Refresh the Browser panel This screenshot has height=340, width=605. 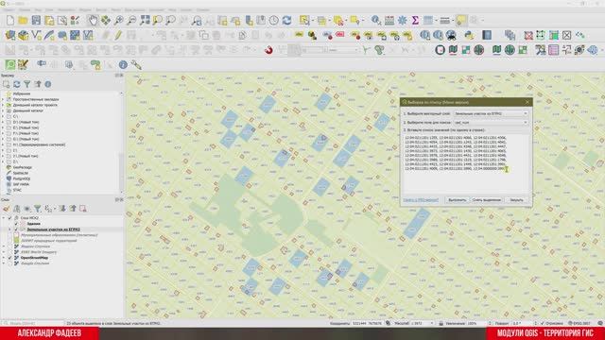(17, 84)
